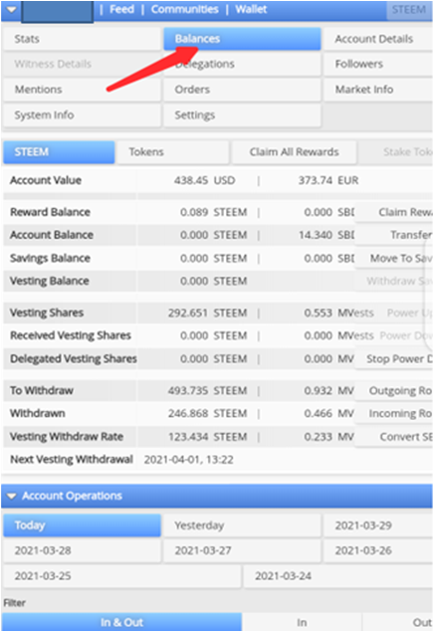Choose the 2021-03-27 date
This screenshot has width=434, height=632.
point(242,550)
